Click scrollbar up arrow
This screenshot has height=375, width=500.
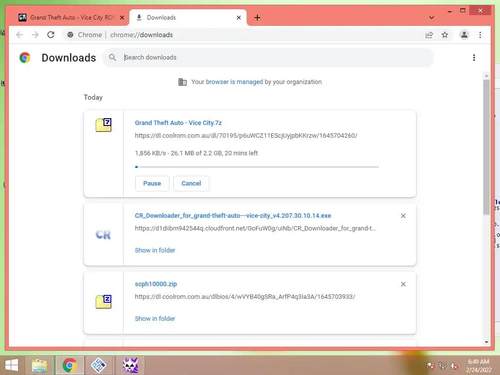pos(486,76)
